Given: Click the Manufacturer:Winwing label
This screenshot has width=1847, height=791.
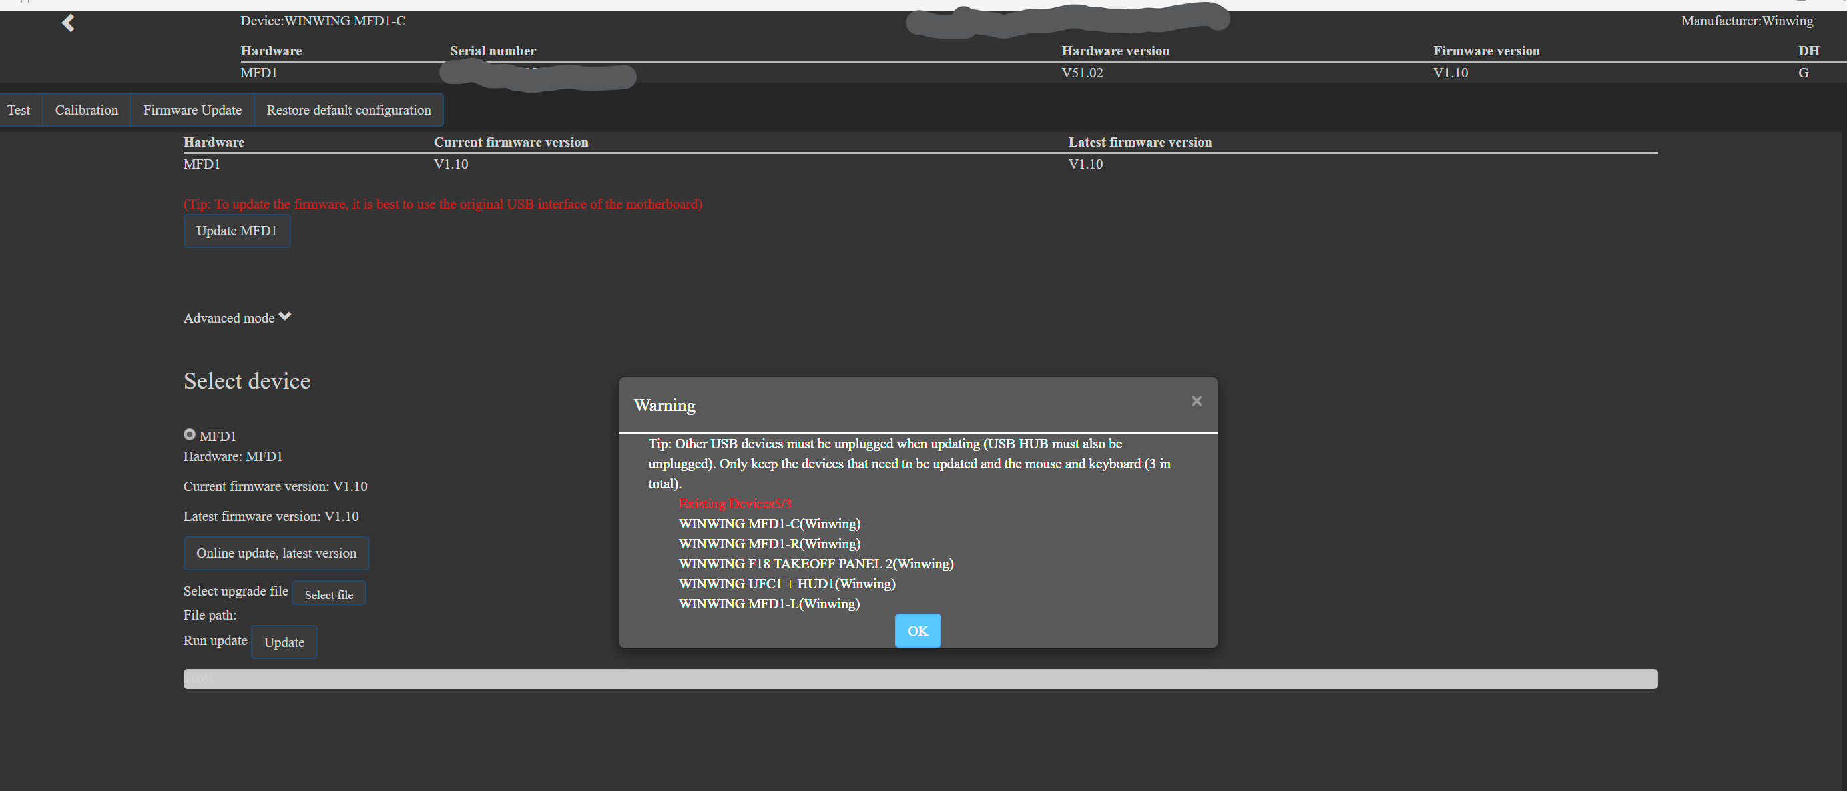Looking at the screenshot, I should [1747, 21].
